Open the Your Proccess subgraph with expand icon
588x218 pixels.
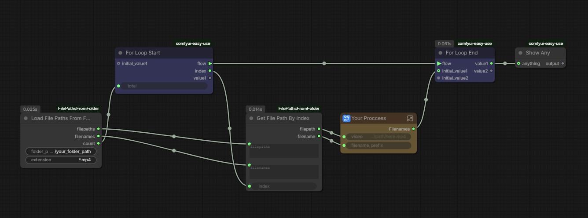pos(410,118)
